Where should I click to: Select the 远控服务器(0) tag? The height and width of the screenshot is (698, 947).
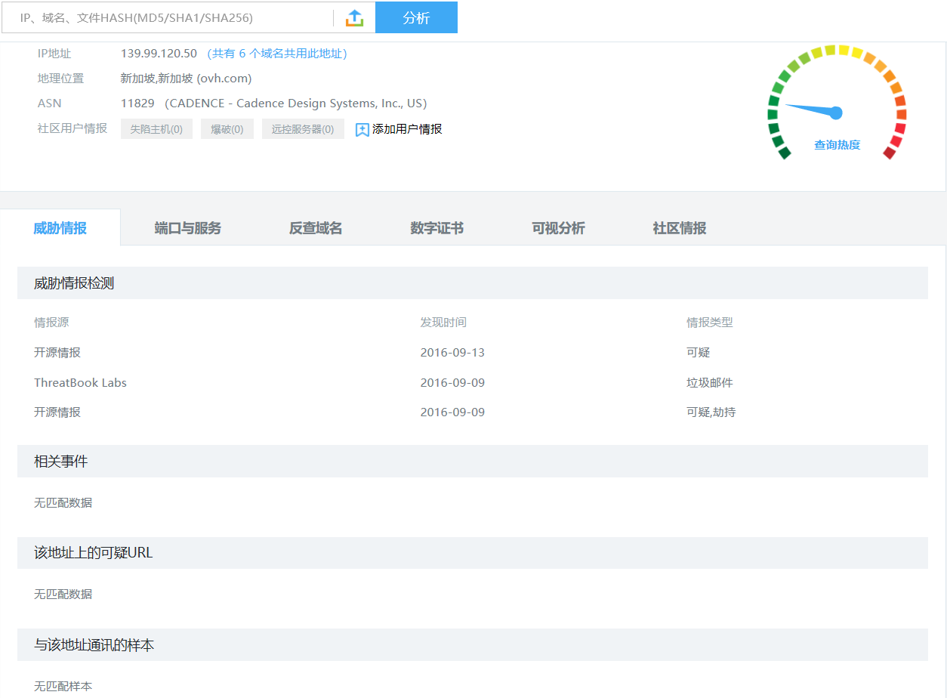[x=303, y=129]
